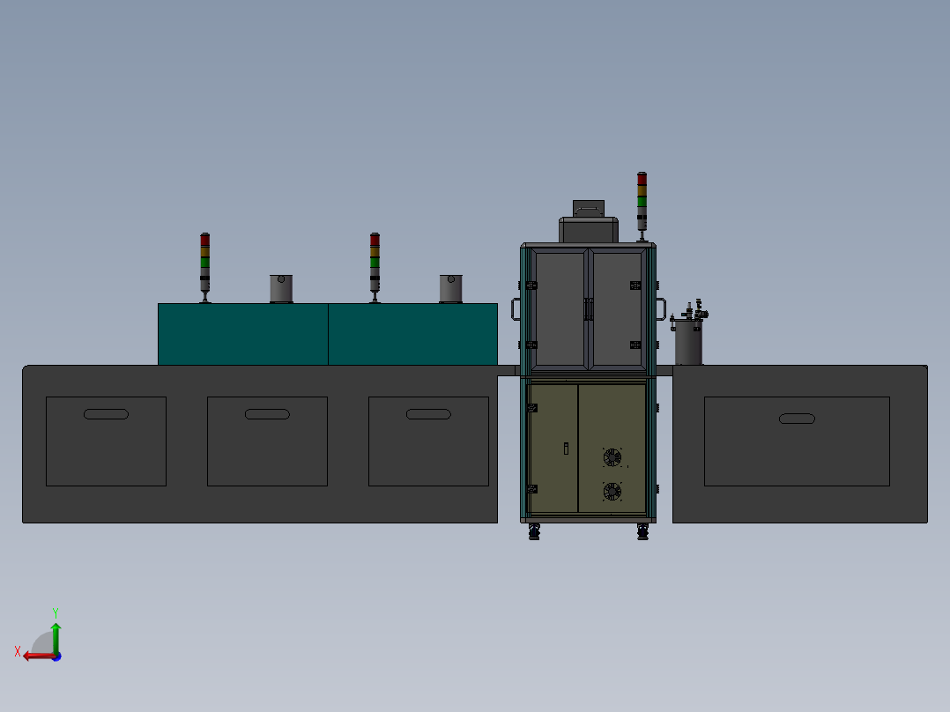Screen dimensions: 950x712
Task: Select the exhaust box on top of the cabinet
Action: tap(589, 222)
